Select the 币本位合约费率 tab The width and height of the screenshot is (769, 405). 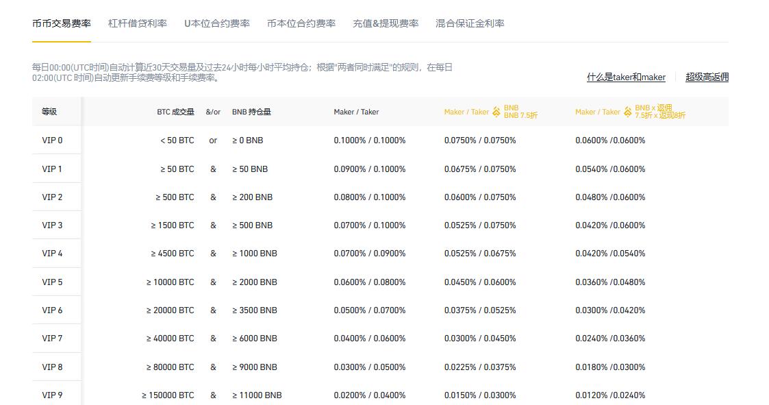point(301,23)
